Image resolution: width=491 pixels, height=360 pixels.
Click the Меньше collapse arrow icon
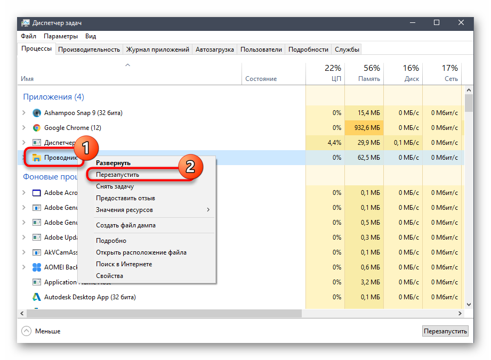(x=26, y=331)
